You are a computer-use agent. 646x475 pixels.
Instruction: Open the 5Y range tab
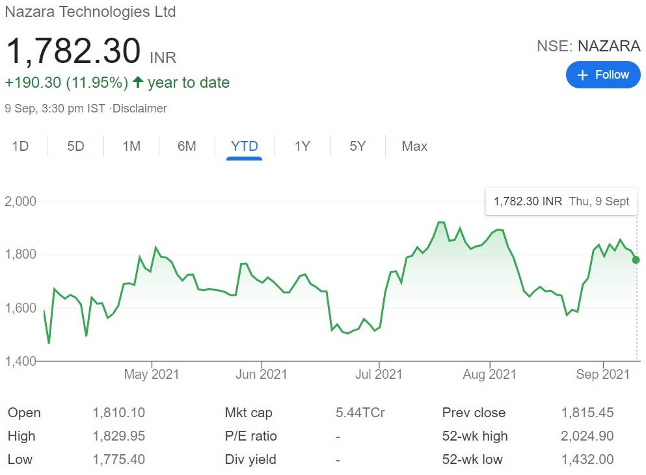358,146
